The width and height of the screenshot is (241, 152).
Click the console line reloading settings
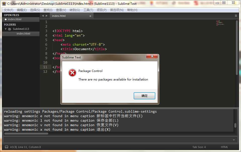tap(80, 112)
